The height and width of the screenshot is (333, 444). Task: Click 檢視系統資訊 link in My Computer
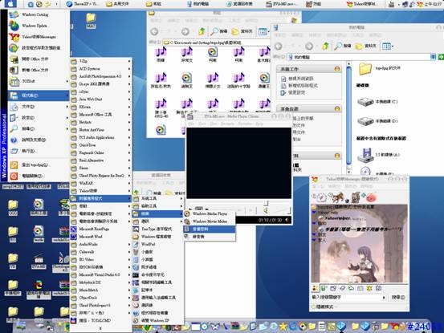[297, 79]
